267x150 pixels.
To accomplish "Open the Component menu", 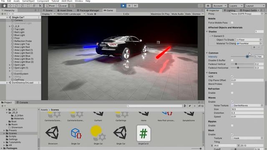I will point(43,1).
